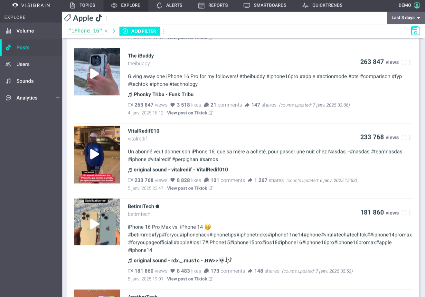Select Posts in the Explore sidebar

[31, 48]
